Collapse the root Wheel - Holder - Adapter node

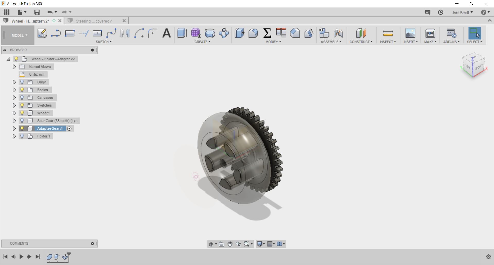point(9,59)
